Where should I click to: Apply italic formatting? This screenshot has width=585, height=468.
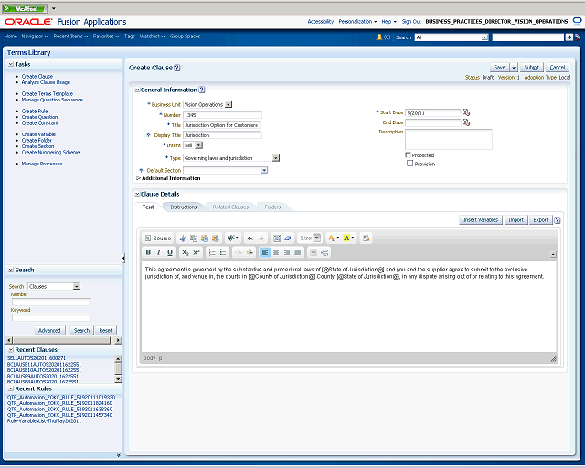coord(159,252)
